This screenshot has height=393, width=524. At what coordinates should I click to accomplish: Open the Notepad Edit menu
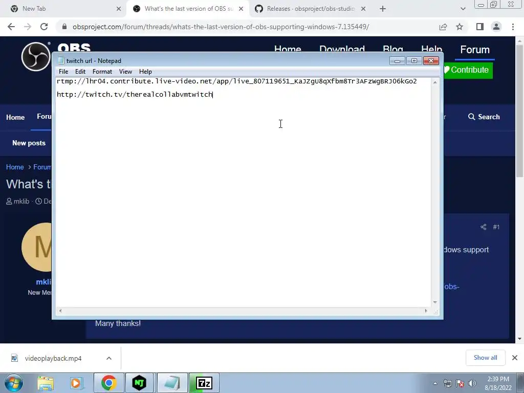click(80, 72)
